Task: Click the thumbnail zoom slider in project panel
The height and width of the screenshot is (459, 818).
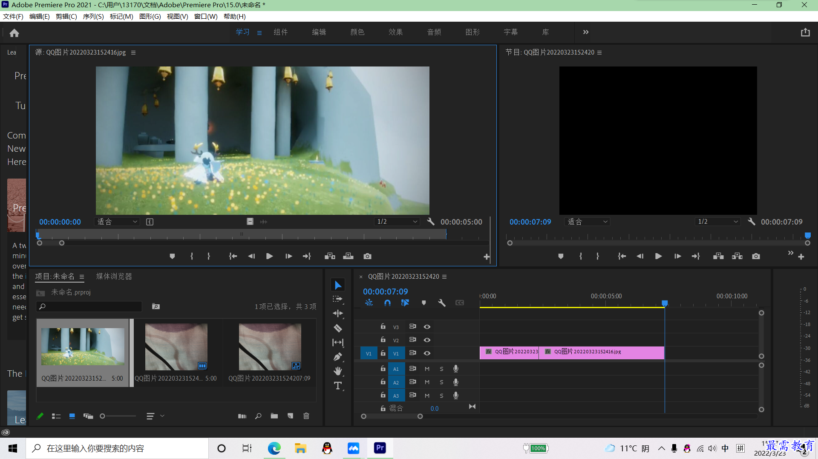Action: coord(118,416)
